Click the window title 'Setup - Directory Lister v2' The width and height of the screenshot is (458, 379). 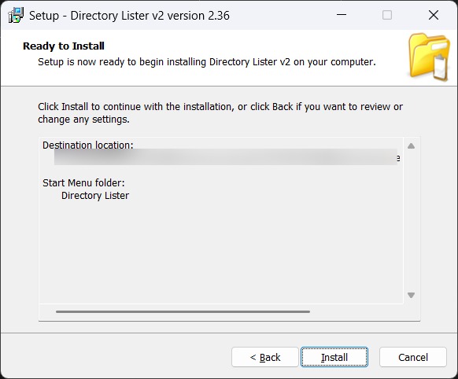pos(129,16)
